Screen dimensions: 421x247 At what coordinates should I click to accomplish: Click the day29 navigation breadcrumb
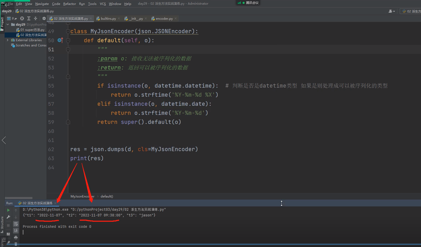pyautogui.click(x=7, y=11)
